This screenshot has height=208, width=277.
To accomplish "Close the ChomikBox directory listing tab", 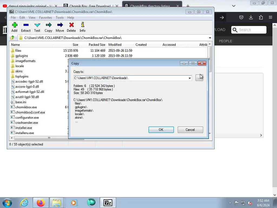I will (x=178, y=6).
